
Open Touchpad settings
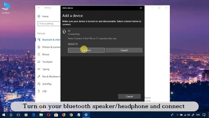tap(47, 62)
